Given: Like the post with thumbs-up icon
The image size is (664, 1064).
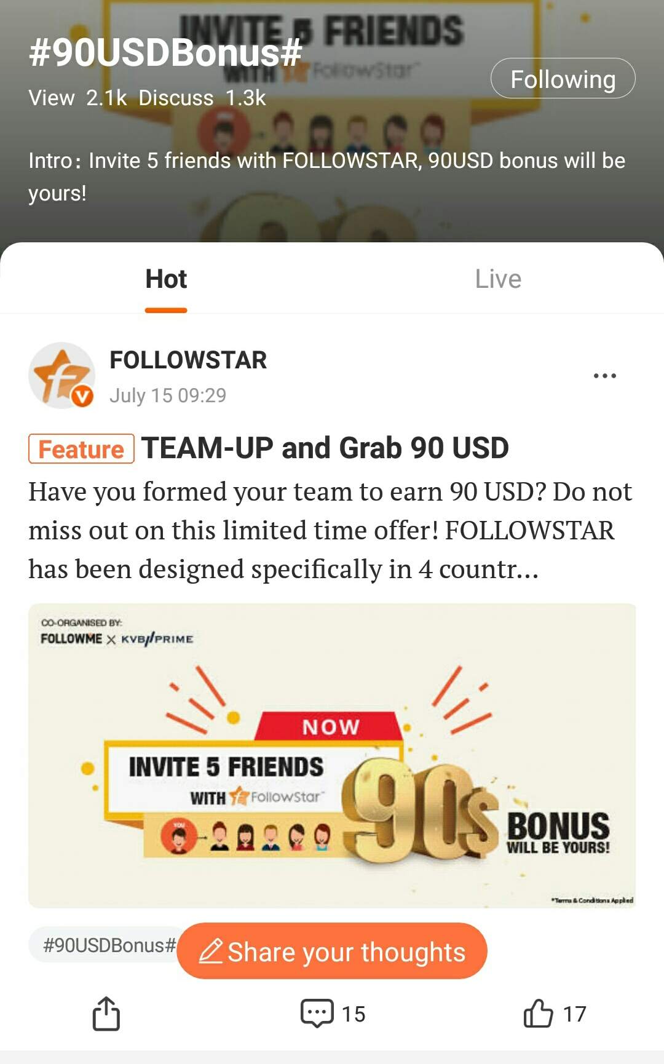Looking at the screenshot, I should point(538,1013).
